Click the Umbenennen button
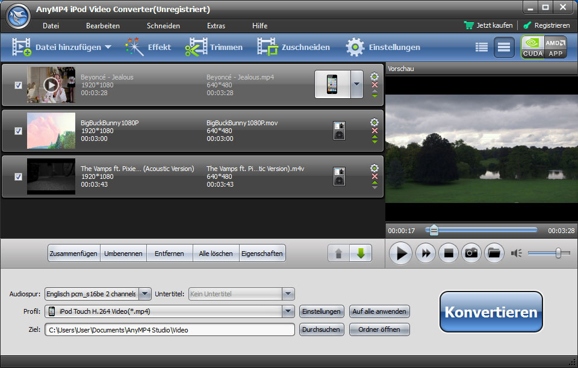The height and width of the screenshot is (368, 578). (123, 254)
